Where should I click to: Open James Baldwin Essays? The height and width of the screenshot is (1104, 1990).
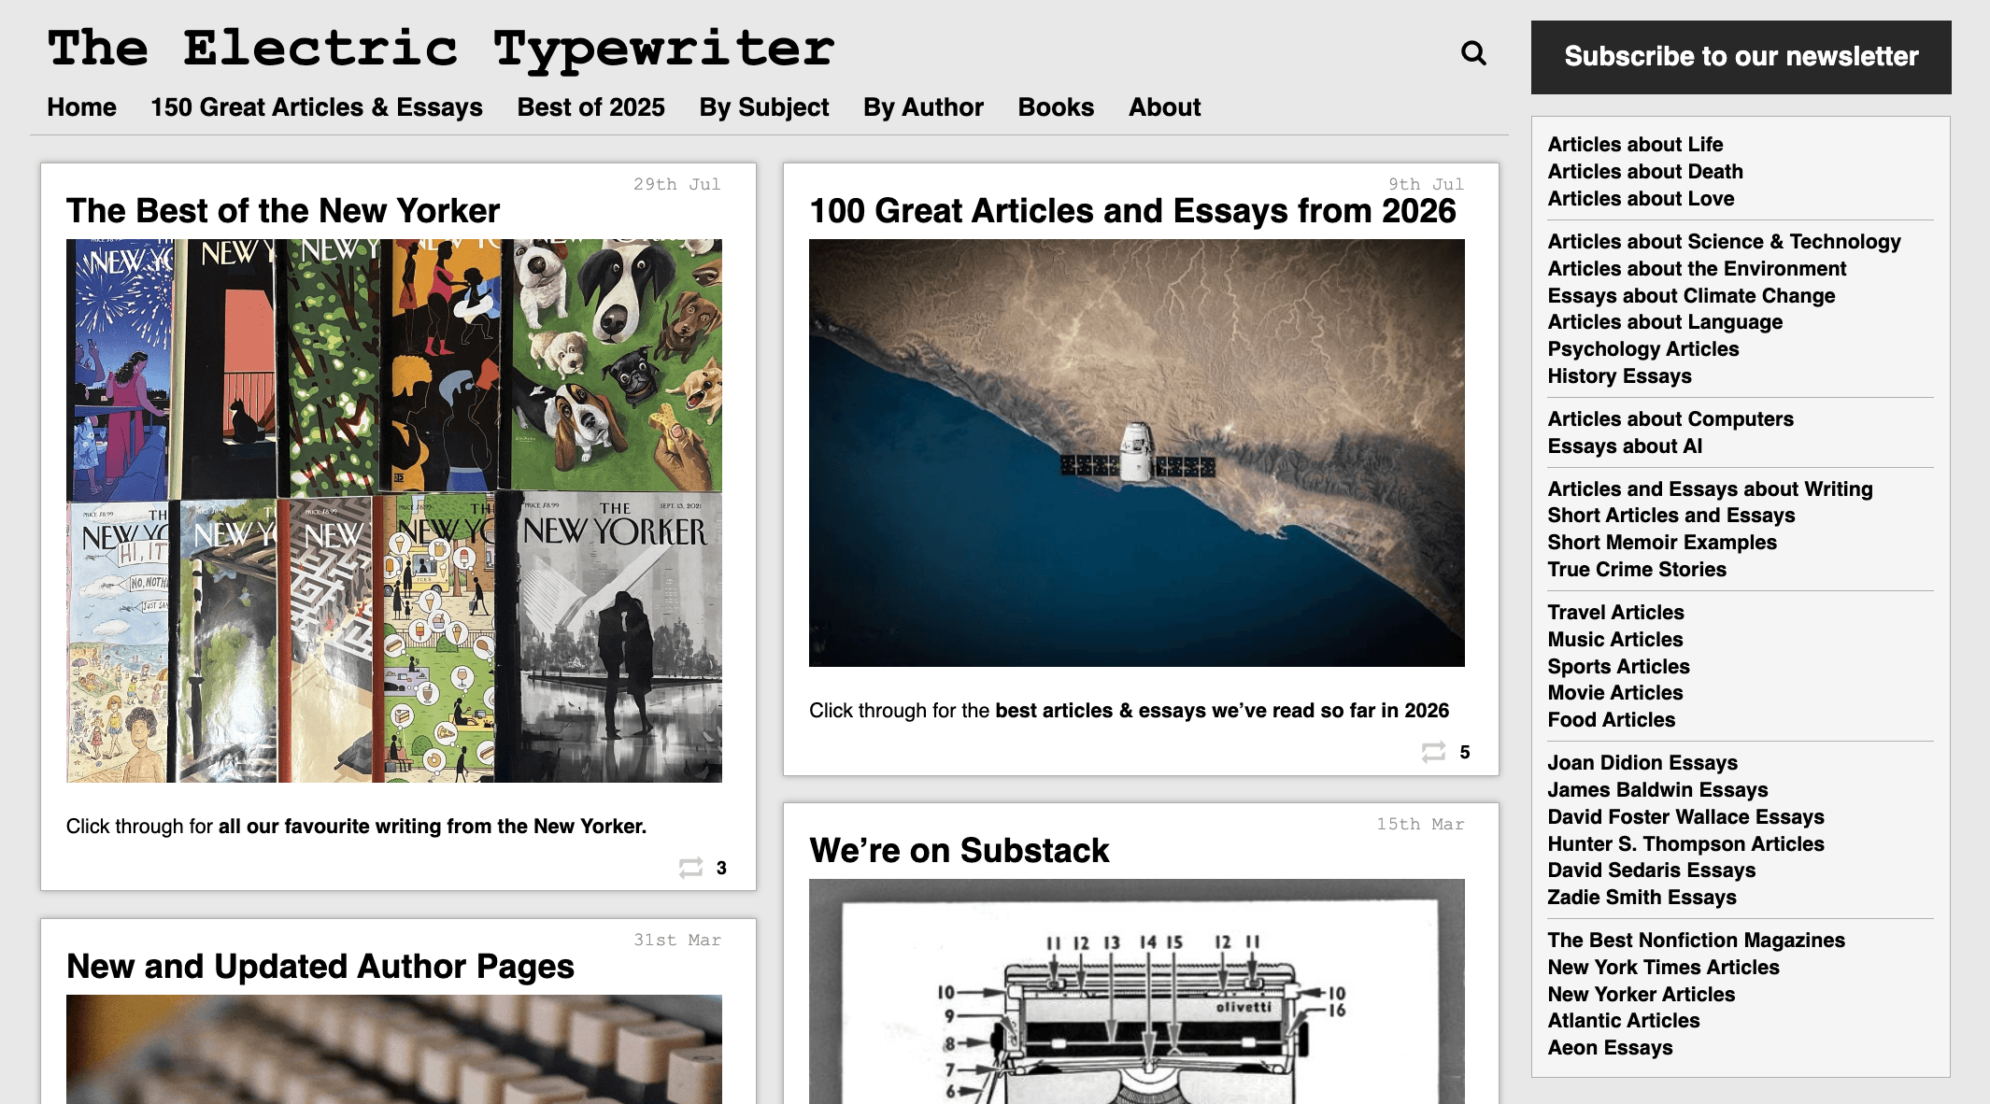coord(1657,790)
